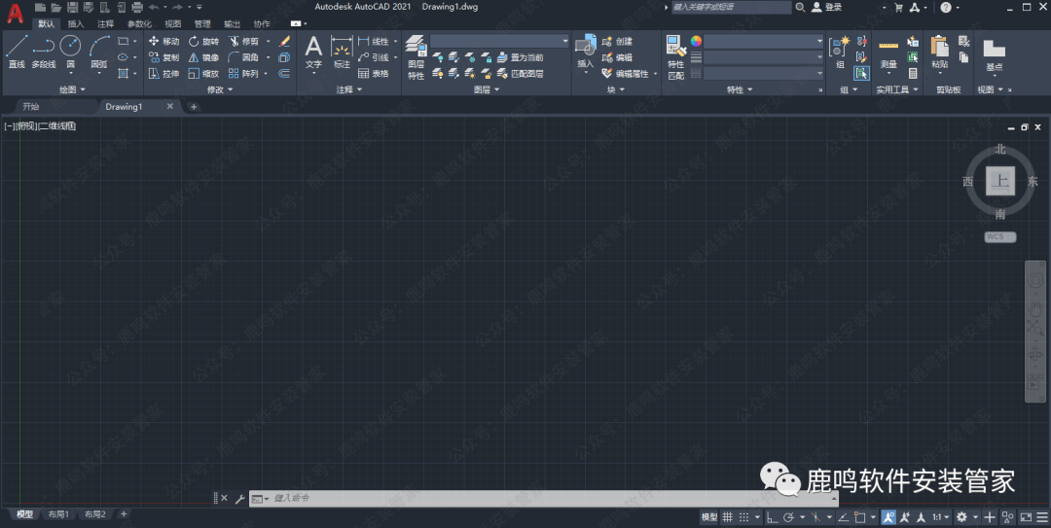Viewport: 1051px width, 528px height.
Task: Switch to the Insert (插入) ribbon tab
Action: [x=76, y=23]
